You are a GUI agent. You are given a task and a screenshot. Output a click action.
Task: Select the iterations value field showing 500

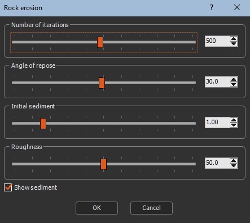tap(217, 41)
